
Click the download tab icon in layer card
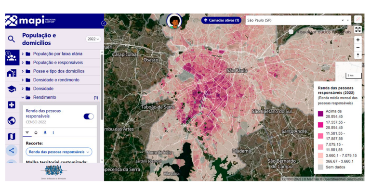pyautogui.click(x=45, y=132)
